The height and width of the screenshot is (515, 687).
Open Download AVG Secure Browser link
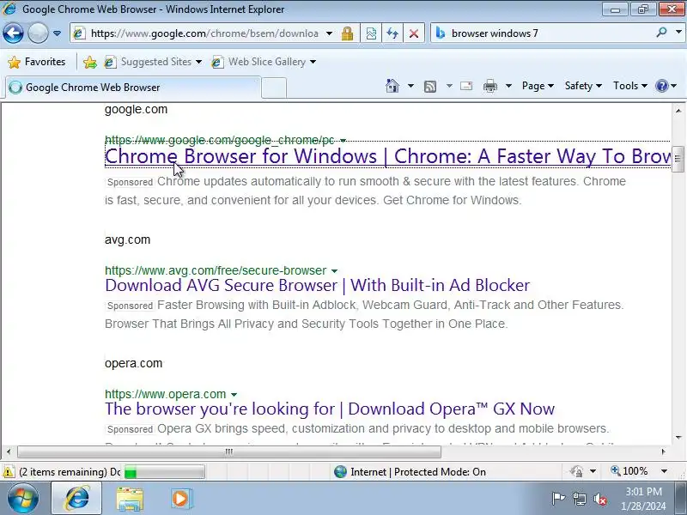317,285
